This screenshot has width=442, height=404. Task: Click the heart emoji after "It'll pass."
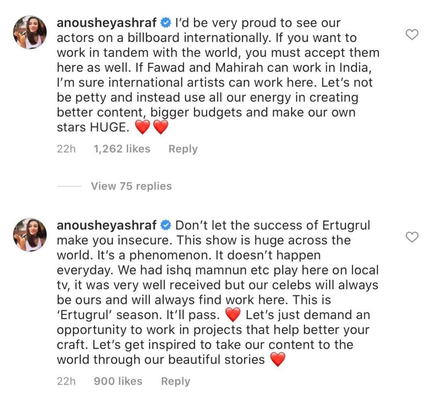(x=233, y=315)
